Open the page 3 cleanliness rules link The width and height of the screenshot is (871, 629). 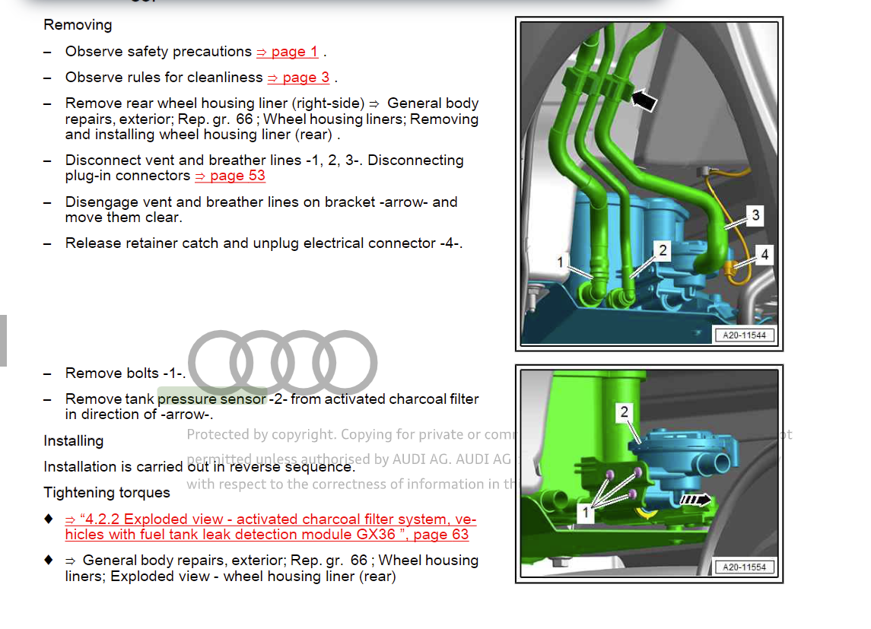(x=298, y=77)
